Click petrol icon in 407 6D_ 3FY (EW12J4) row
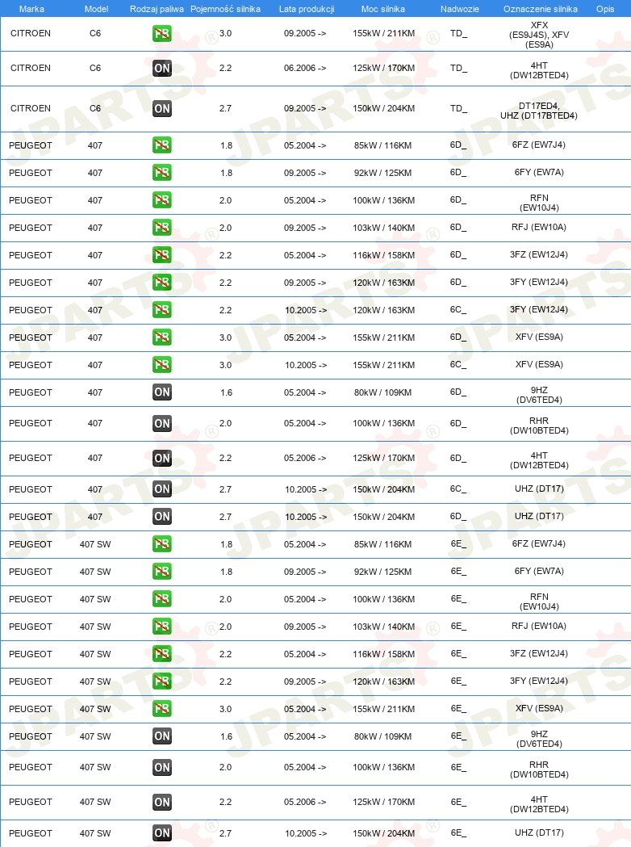Viewport: 631px width, 847px height. coord(162,283)
